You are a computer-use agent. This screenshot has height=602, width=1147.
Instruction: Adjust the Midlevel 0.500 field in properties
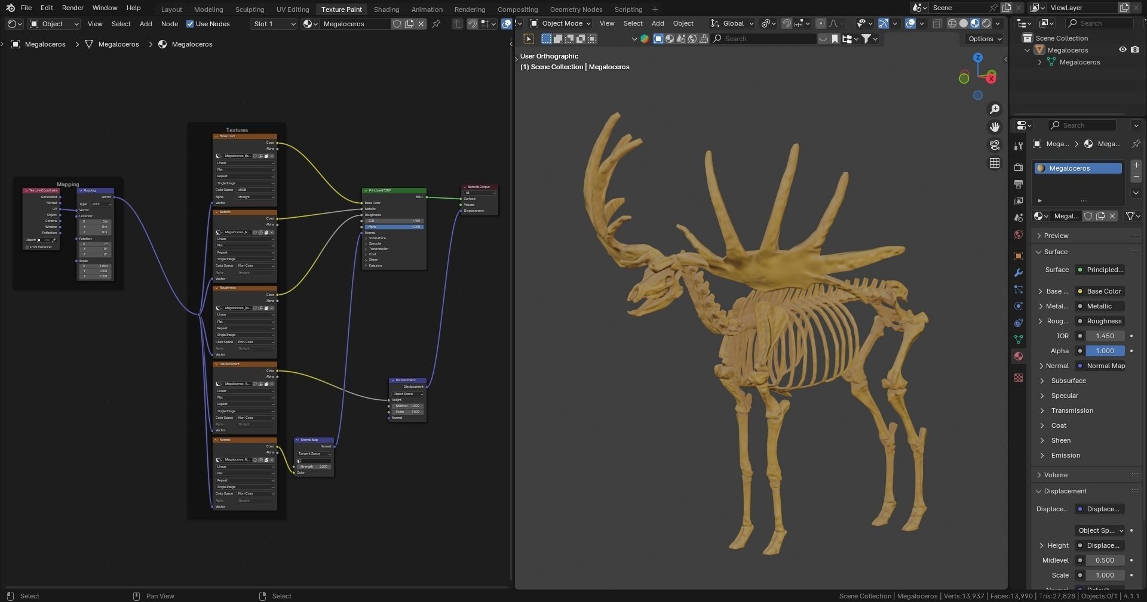pyautogui.click(x=1105, y=560)
